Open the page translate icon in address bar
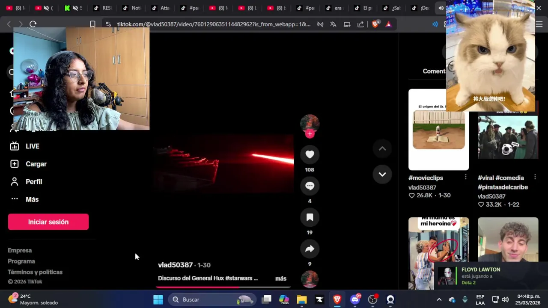The width and height of the screenshot is (548, 308). click(x=333, y=24)
